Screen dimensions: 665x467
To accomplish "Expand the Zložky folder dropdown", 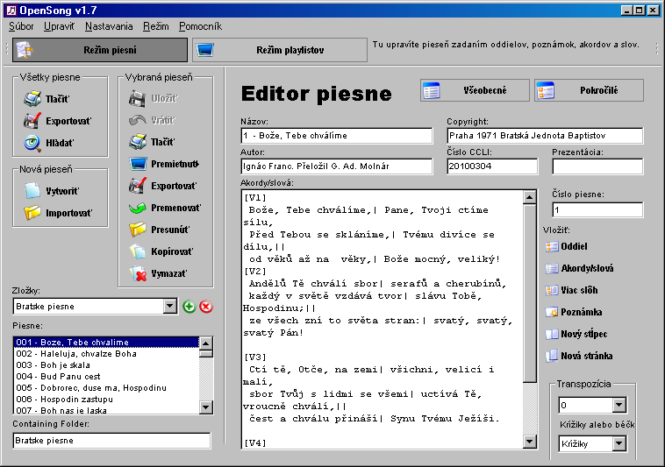I will 169,306.
